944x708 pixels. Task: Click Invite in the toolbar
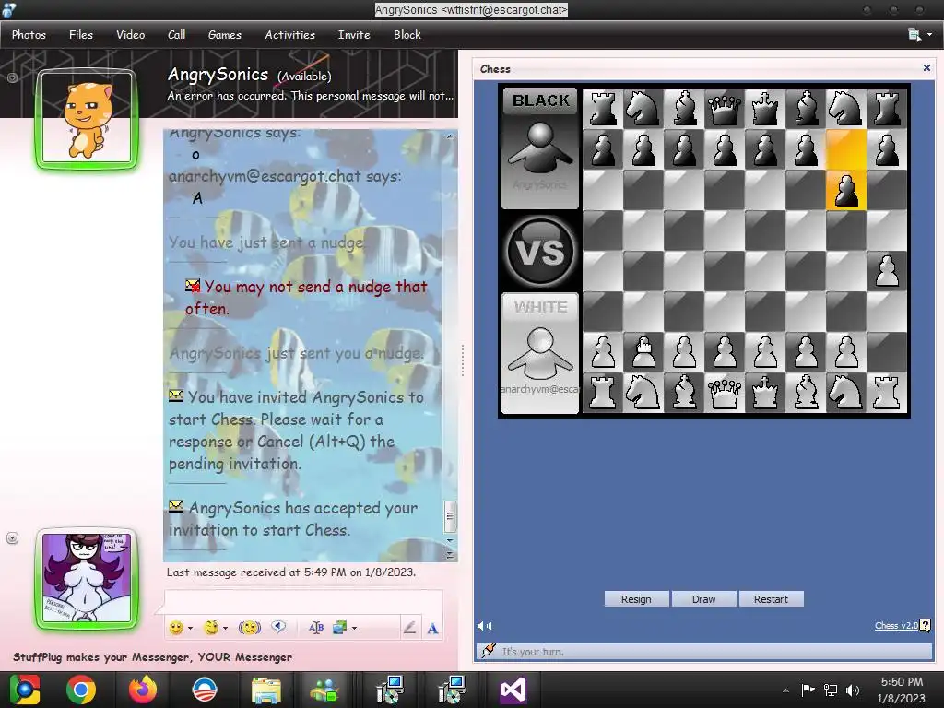(354, 35)
